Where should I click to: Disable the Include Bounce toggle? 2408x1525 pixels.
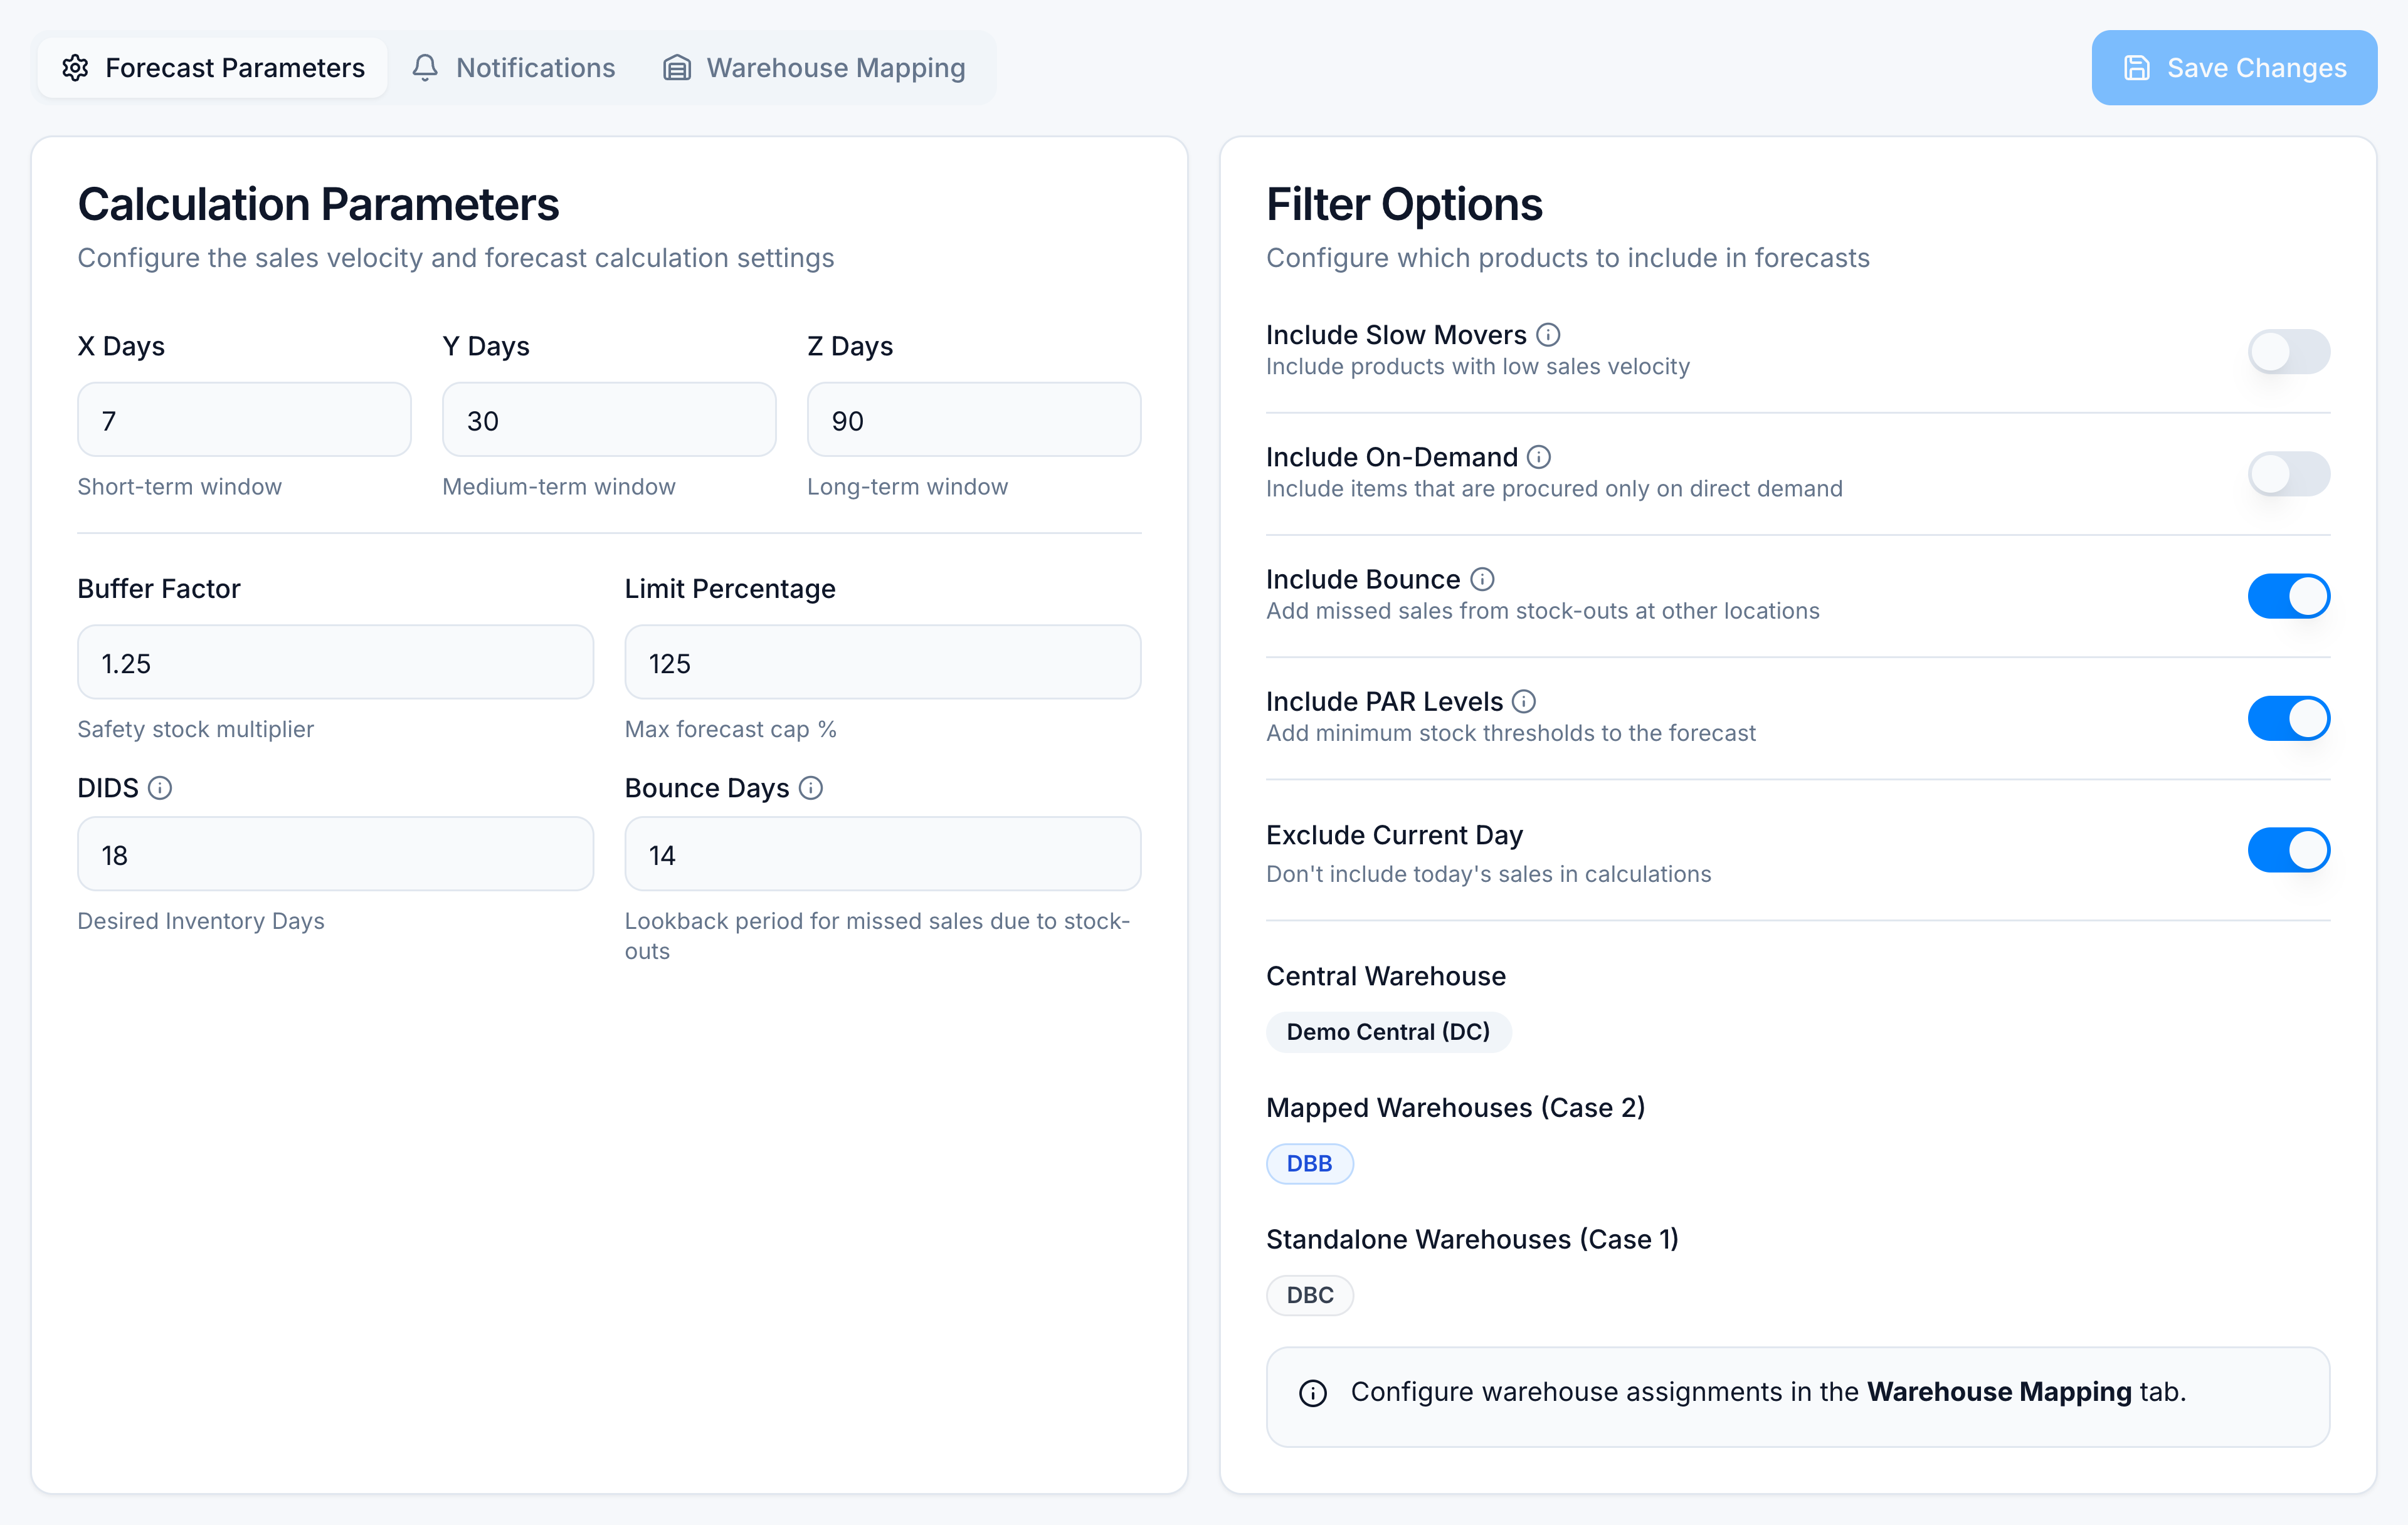(2288, 595)
